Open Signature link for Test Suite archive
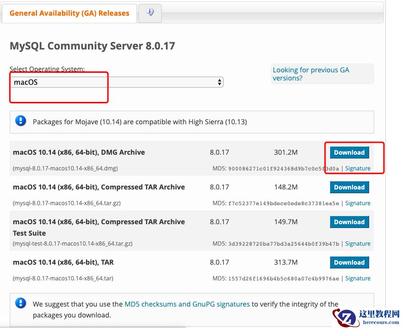This screenshot has height=328, width=402. click(358, 244)
